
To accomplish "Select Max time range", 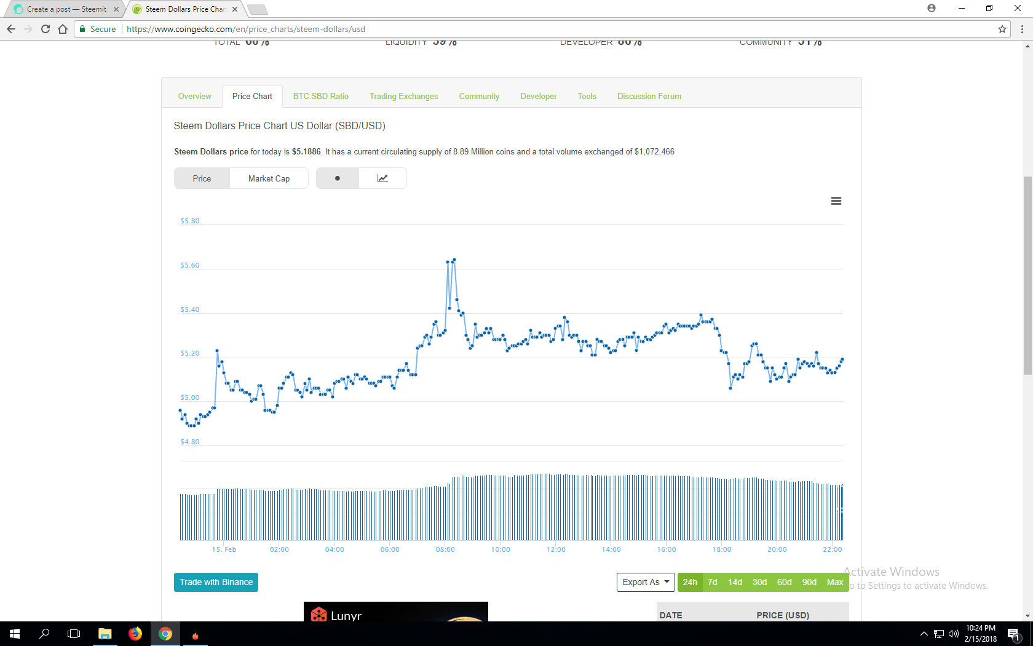I will coord(835,582).
